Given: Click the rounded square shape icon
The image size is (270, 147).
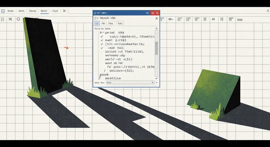Looking at the screenshot, I should 18,19.
